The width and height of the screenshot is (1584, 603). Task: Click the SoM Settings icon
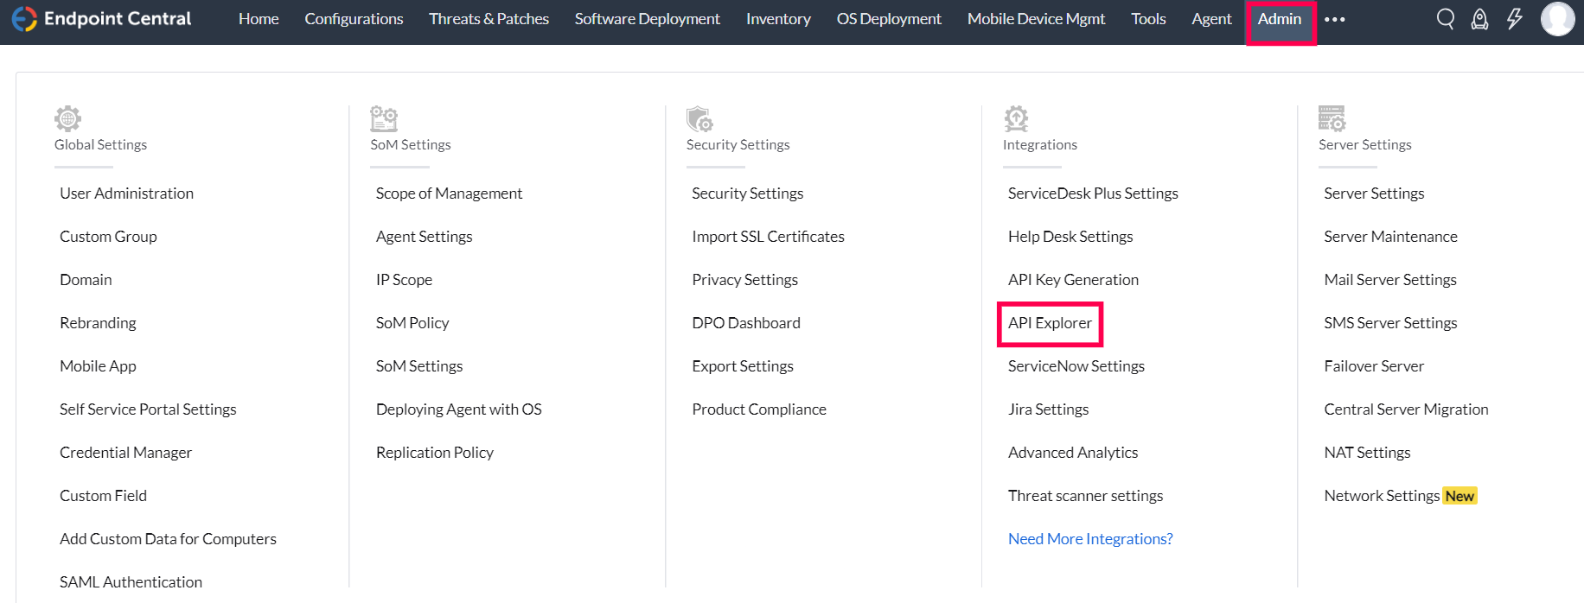pos(384,118)
